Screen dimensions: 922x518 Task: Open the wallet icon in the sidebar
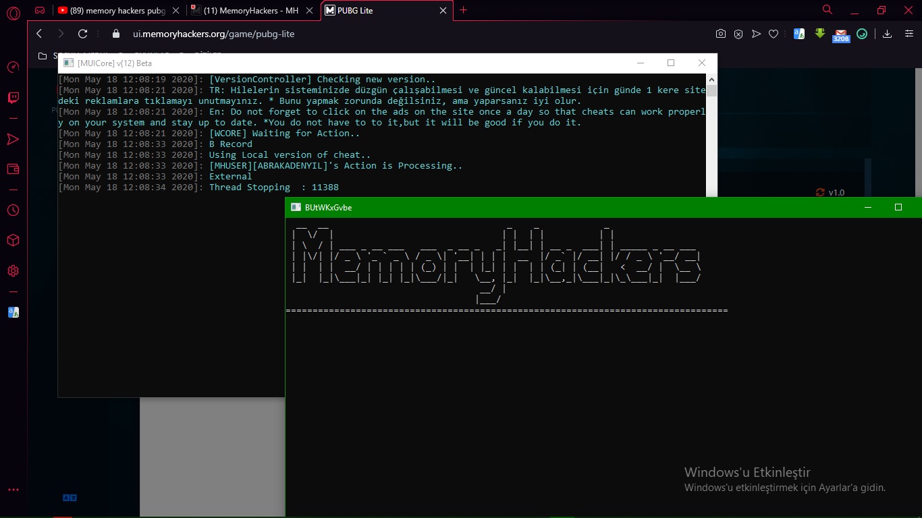tap(13, 169)
